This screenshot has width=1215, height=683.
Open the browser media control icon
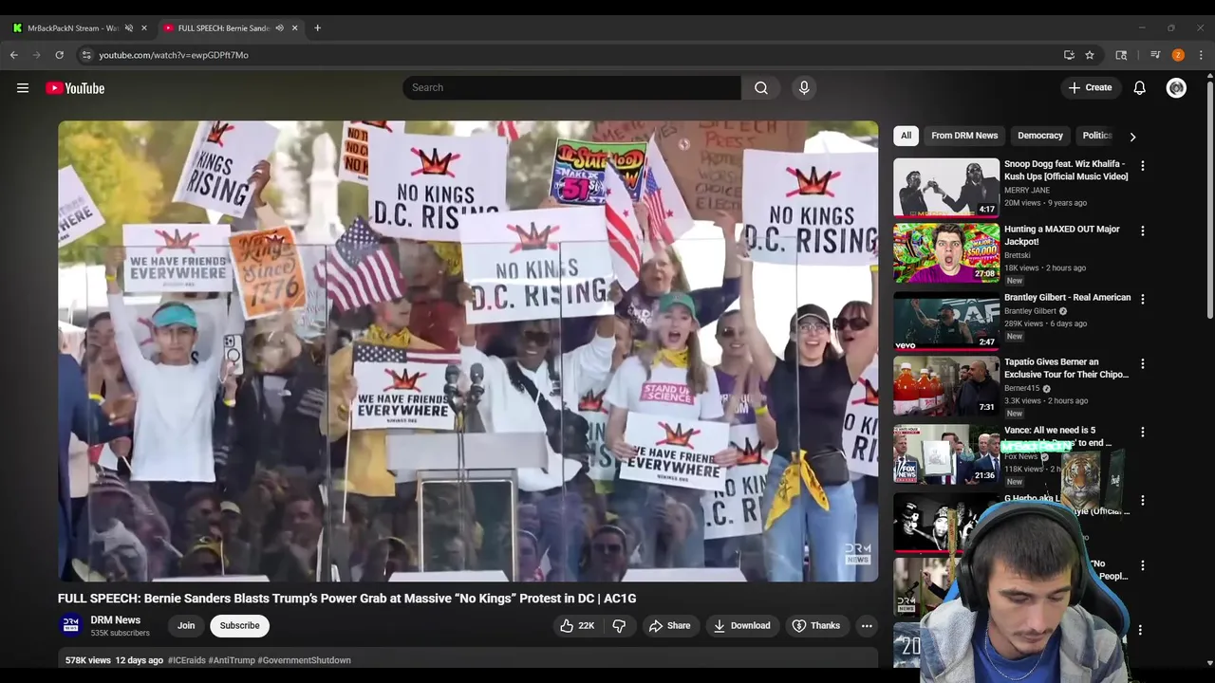[1155, 55]
